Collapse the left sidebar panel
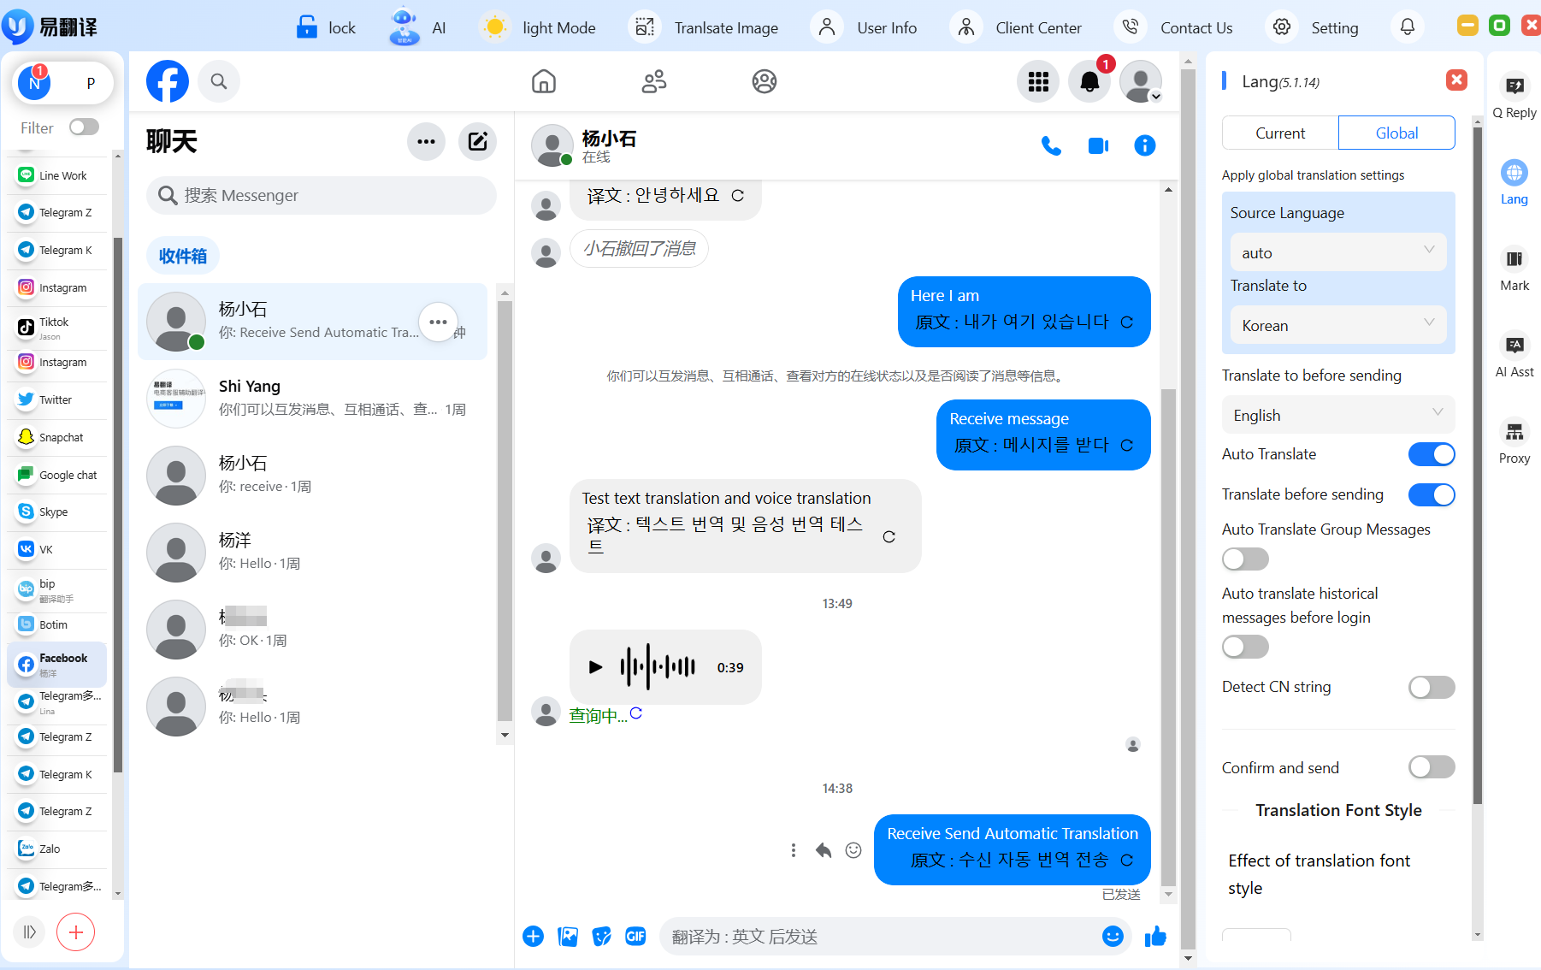The image size is (1541, 970). [30, 932]
